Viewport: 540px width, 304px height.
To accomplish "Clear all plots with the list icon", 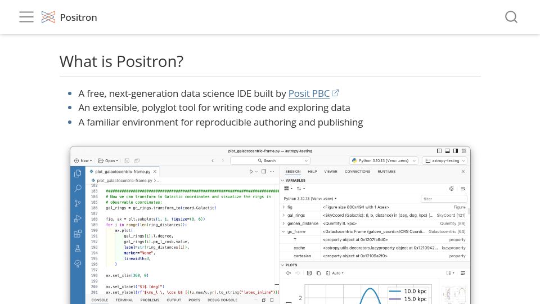I will (463, 273).
